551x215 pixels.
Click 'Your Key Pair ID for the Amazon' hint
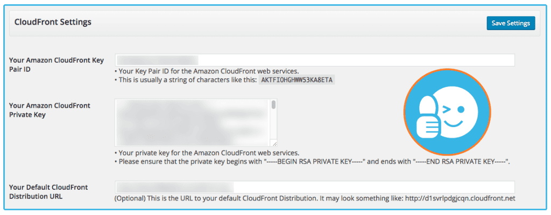point(207,71)
